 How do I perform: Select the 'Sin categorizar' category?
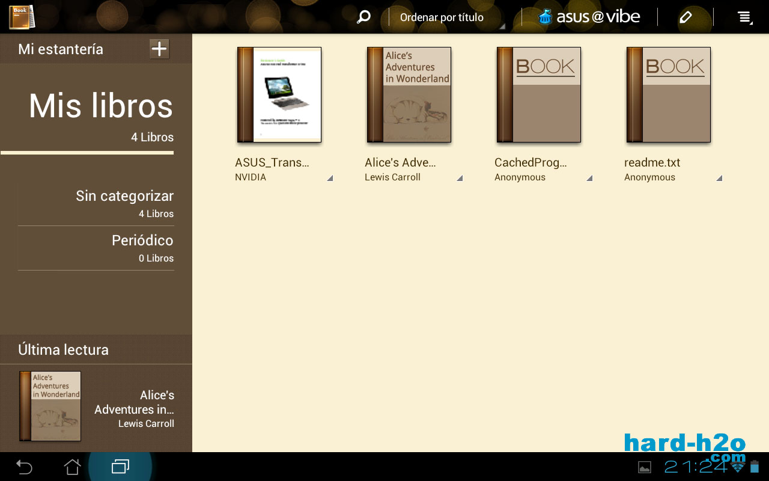click(x=96, y=204)
